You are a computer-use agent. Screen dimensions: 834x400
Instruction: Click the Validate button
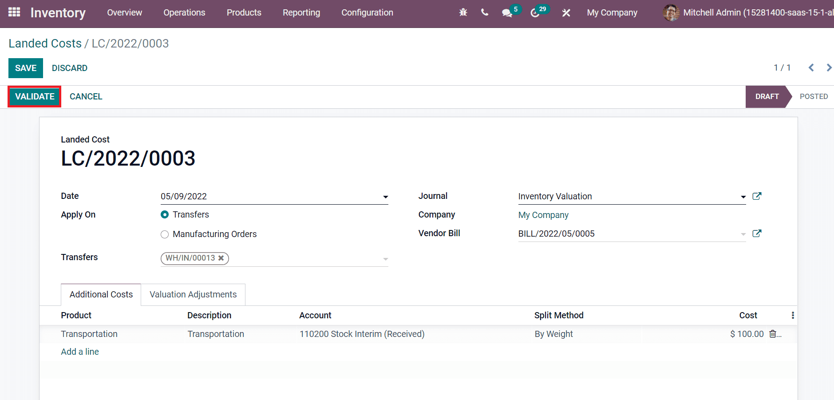tap(35, 96)
